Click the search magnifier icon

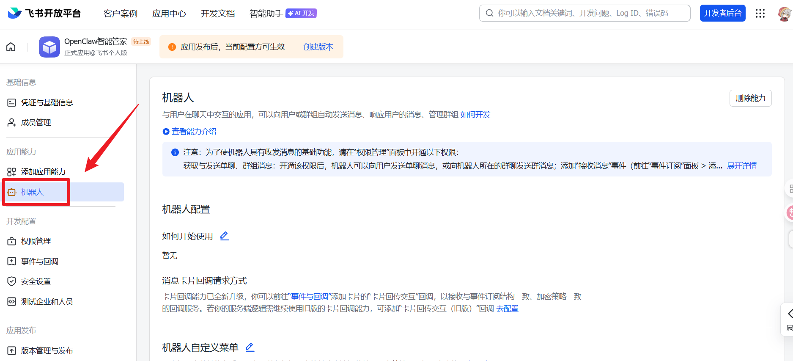pos(489,13)
